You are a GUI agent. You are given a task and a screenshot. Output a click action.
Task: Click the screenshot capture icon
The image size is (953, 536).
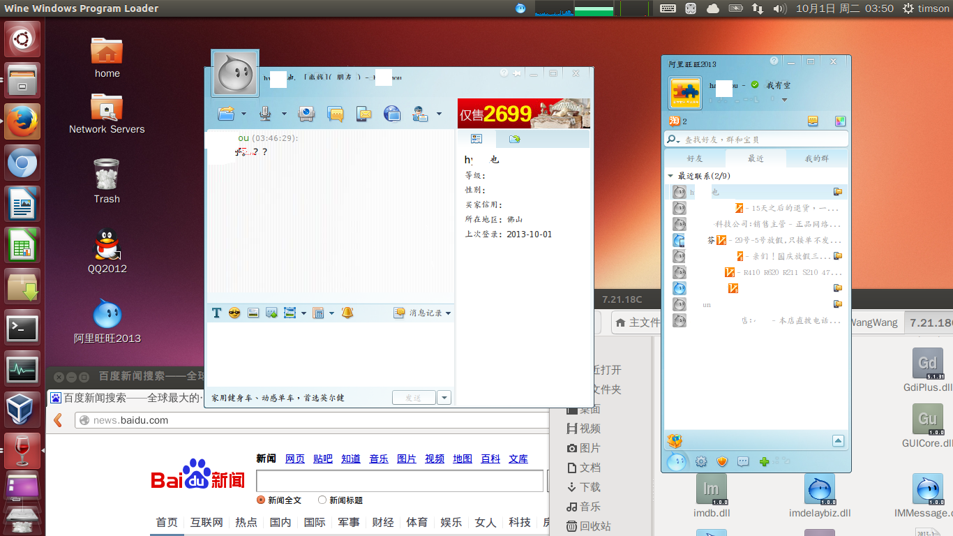[290, 313]
